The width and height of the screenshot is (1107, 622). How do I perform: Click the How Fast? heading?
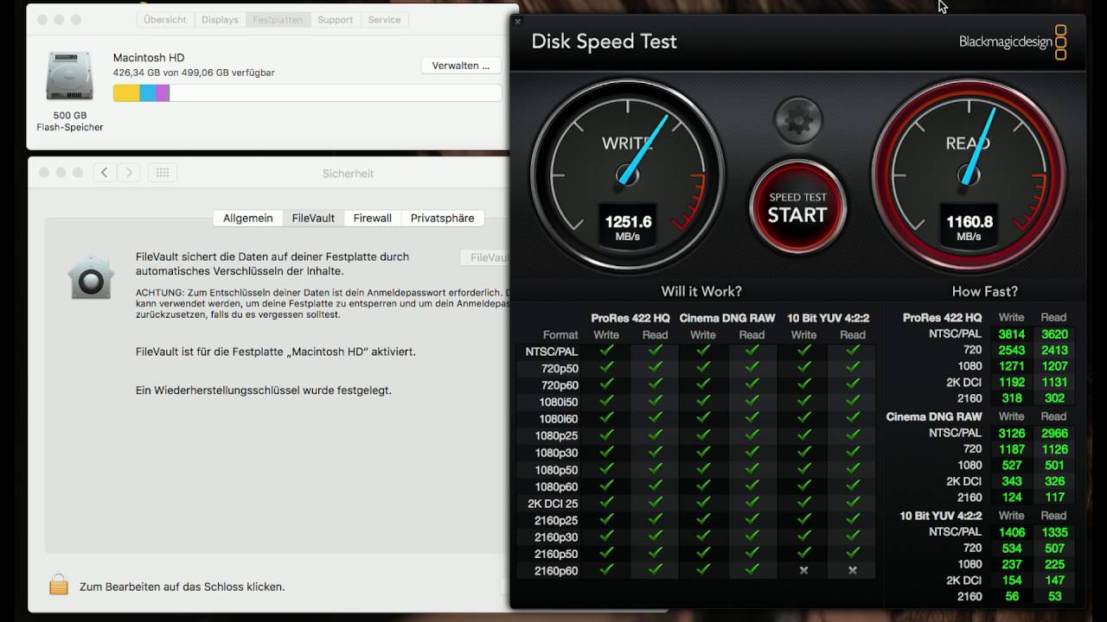(985, 291)
